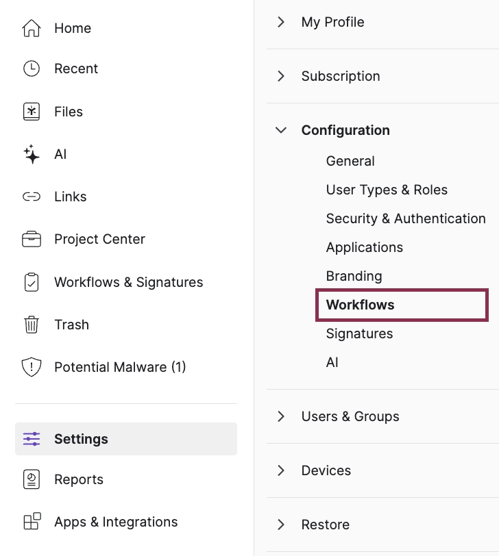Collapse the Configuration section

281,130
